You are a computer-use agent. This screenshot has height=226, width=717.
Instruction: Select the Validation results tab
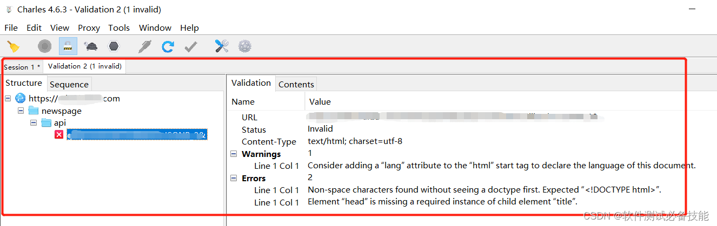251,83
